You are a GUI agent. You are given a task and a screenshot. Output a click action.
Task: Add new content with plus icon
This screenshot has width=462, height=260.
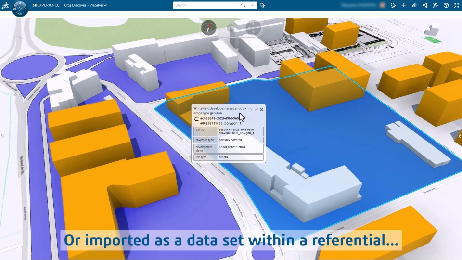[x=404, y=5]
